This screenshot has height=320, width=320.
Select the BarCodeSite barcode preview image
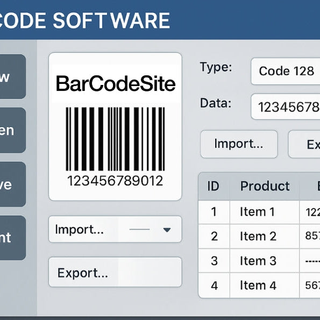[115, 126]
